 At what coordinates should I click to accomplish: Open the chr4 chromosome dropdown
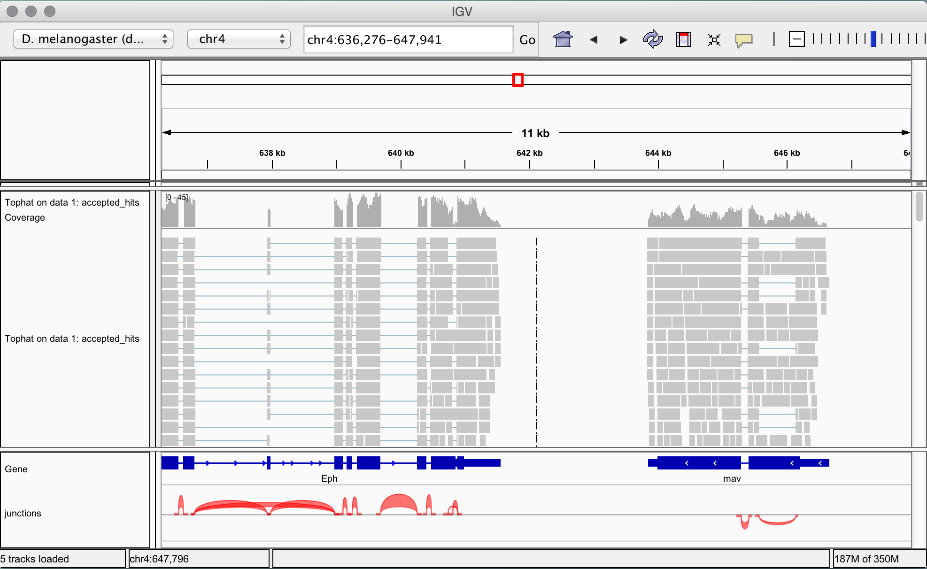coord(239,39)
